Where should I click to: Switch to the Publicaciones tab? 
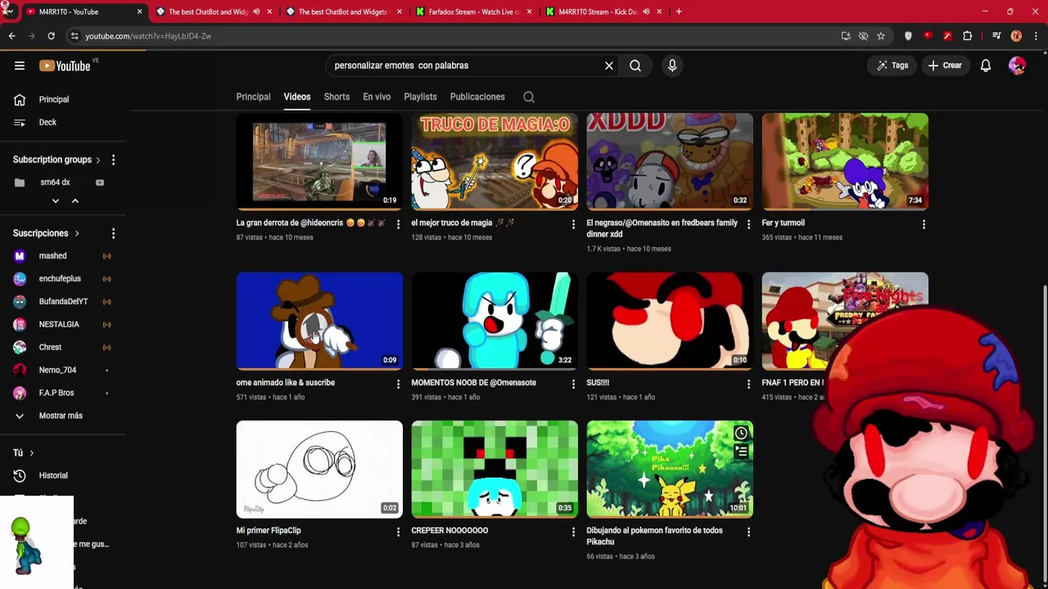477,97
